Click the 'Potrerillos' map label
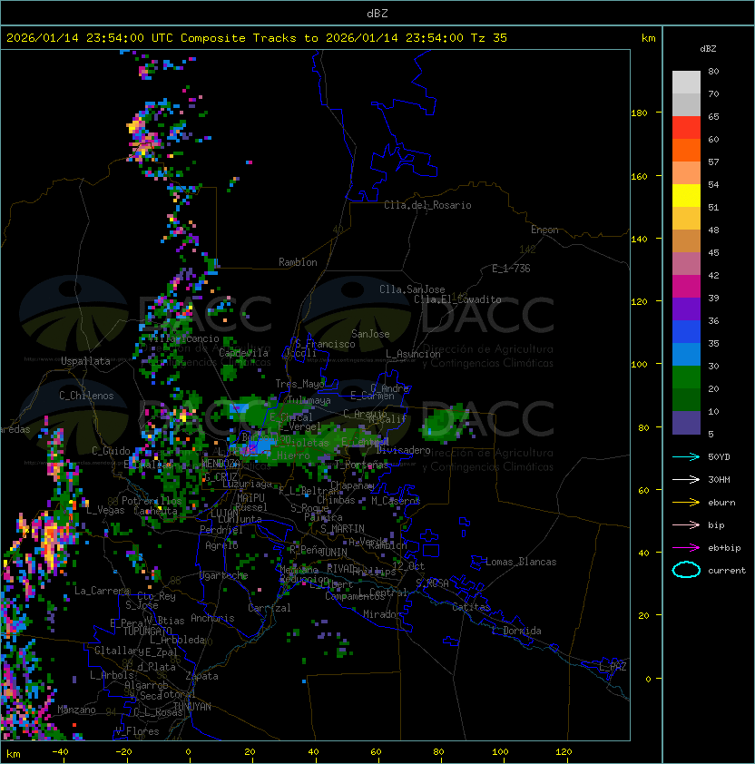 tap(152, 501)
